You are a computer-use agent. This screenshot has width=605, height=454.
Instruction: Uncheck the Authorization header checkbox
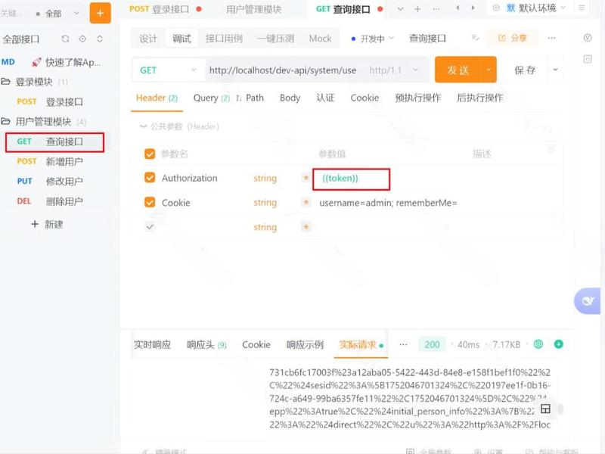click(x=150, y=178)
